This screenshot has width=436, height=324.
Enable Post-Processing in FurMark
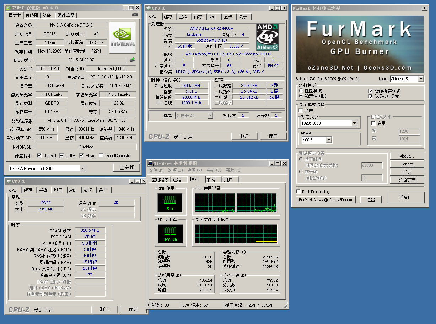point(298,192)
